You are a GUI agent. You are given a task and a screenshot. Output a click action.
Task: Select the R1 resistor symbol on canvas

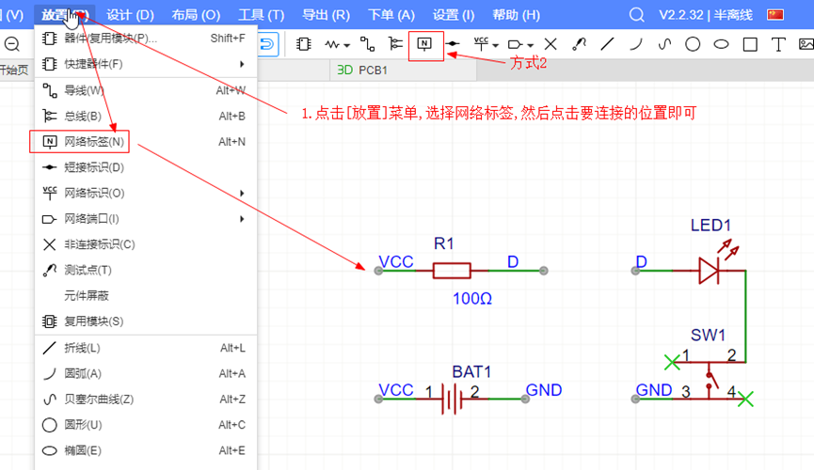point(452,271)
